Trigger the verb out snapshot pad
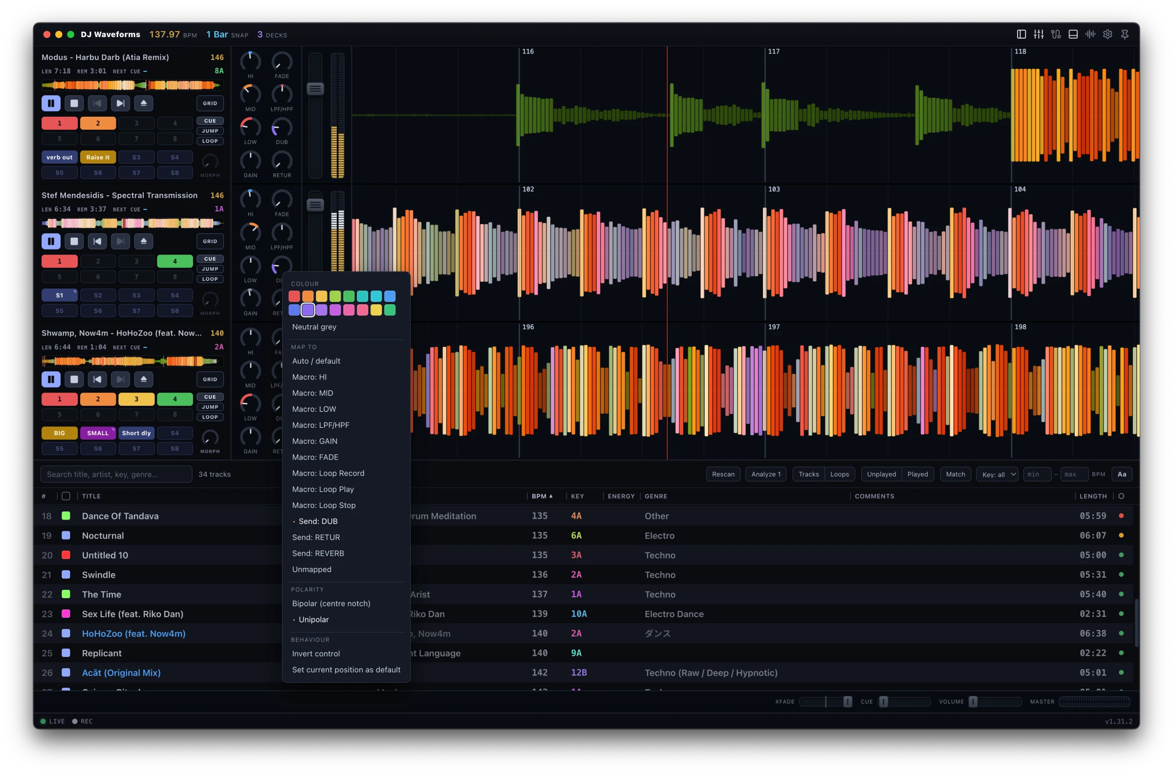This screenshot has width=1173, height=773. point(59,157)
